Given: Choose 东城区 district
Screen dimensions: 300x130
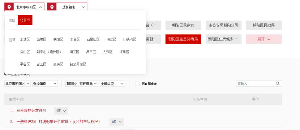Looking at the screenshot, I should tap(25, 39).
